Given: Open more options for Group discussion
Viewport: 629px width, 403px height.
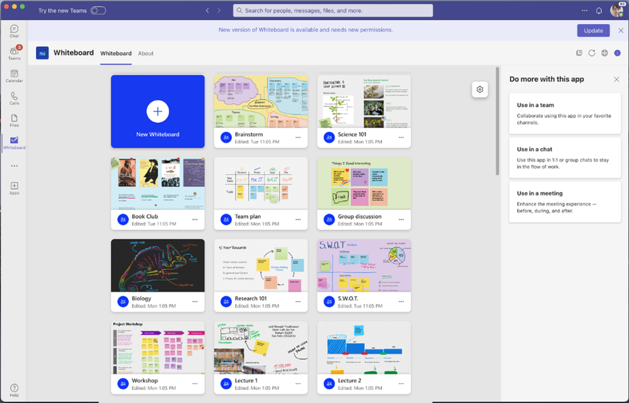Looking at the screenshot, I should tap(401, 219).
